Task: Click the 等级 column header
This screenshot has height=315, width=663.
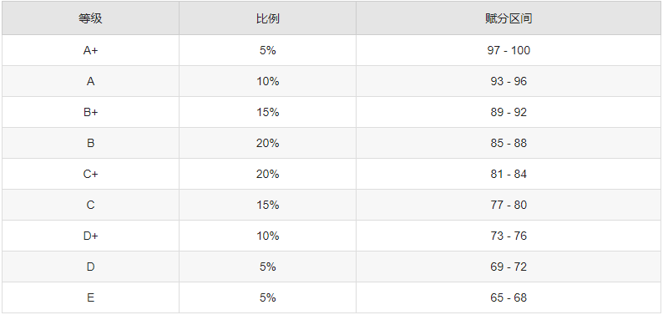Action: click(90, 18)
